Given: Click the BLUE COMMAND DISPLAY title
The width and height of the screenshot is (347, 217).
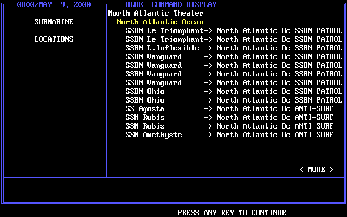Looking at the screenshot, I should (171, 4).
